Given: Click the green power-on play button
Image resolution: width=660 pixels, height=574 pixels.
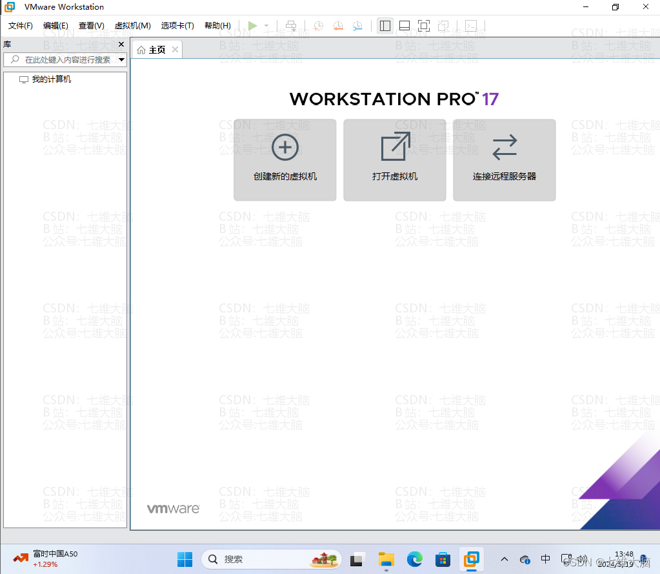Looking at the screenshot, I should pos(252,26).
